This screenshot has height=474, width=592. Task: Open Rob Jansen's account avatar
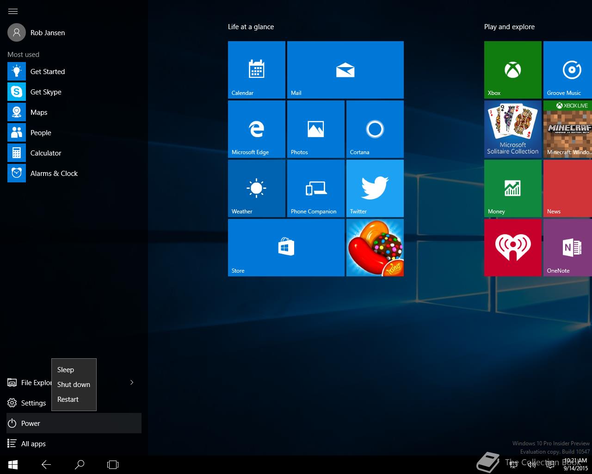17,32
